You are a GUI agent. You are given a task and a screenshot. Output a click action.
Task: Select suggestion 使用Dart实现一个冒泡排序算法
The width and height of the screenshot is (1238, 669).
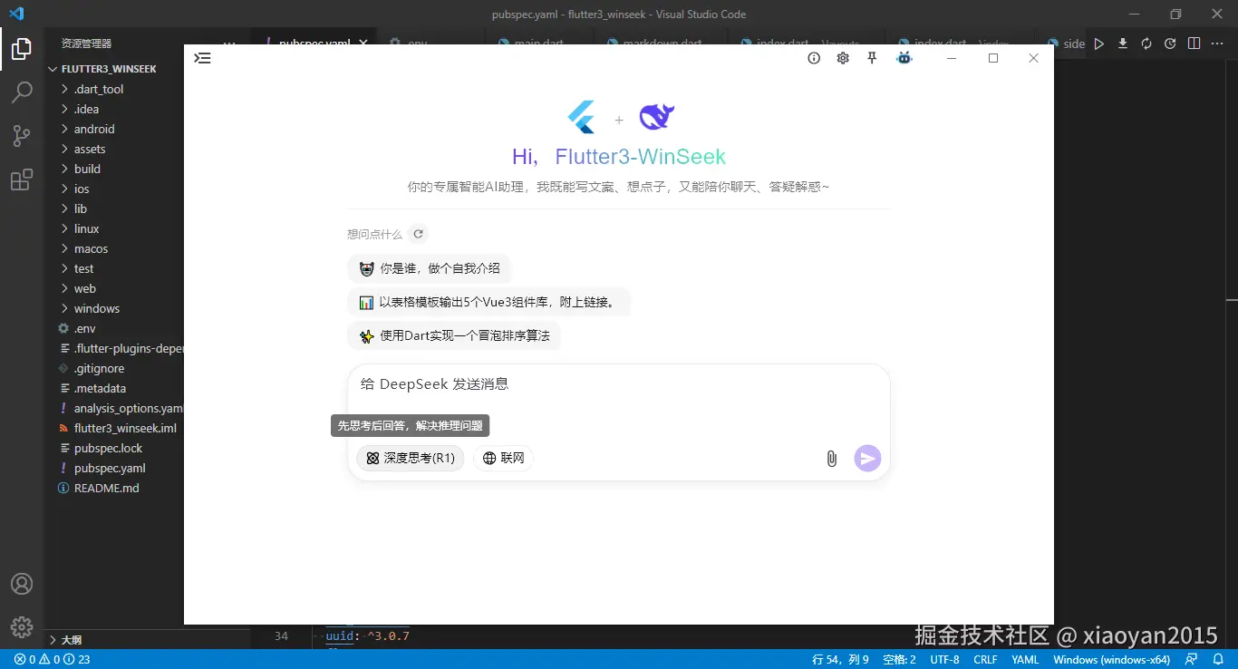click(454, 335)
